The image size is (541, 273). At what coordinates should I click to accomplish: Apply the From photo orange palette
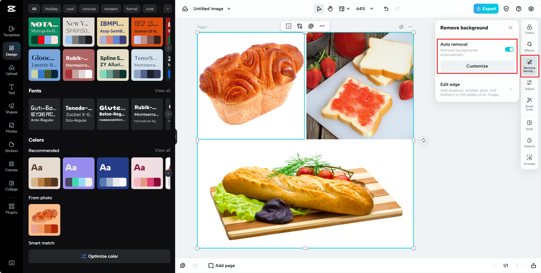point(44,220)
